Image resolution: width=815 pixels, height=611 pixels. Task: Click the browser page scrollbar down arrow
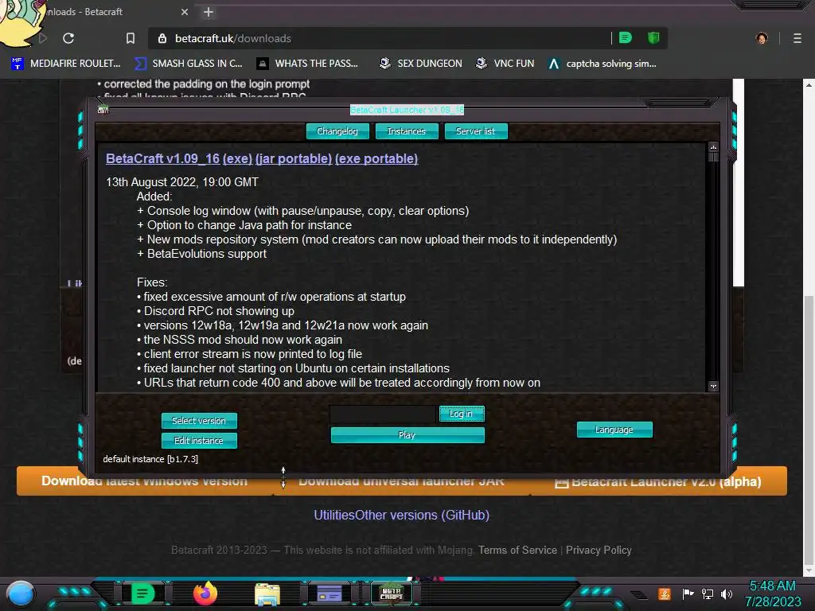click(809, 570)
